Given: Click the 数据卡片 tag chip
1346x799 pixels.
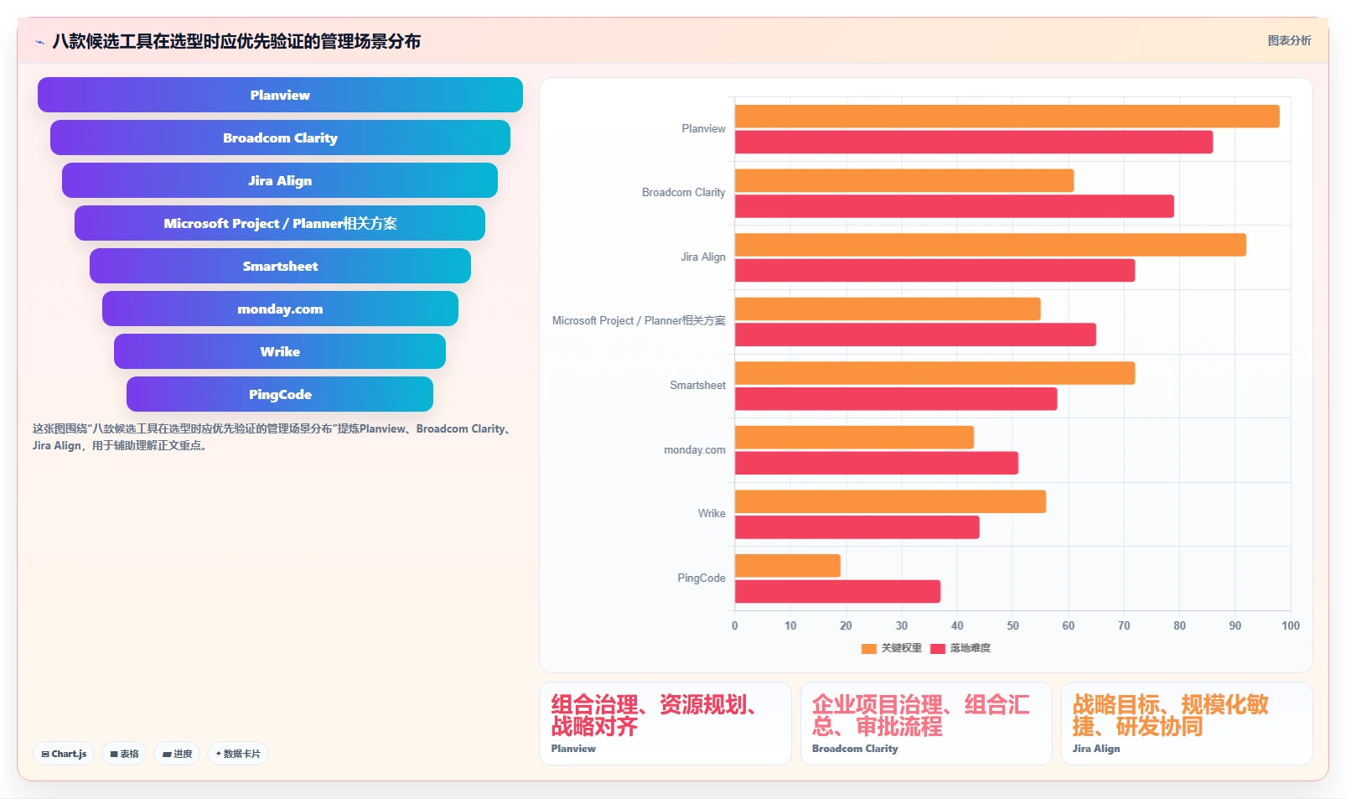Looking at the screenshot, I should pyautogui.click(x=238, y=754).
